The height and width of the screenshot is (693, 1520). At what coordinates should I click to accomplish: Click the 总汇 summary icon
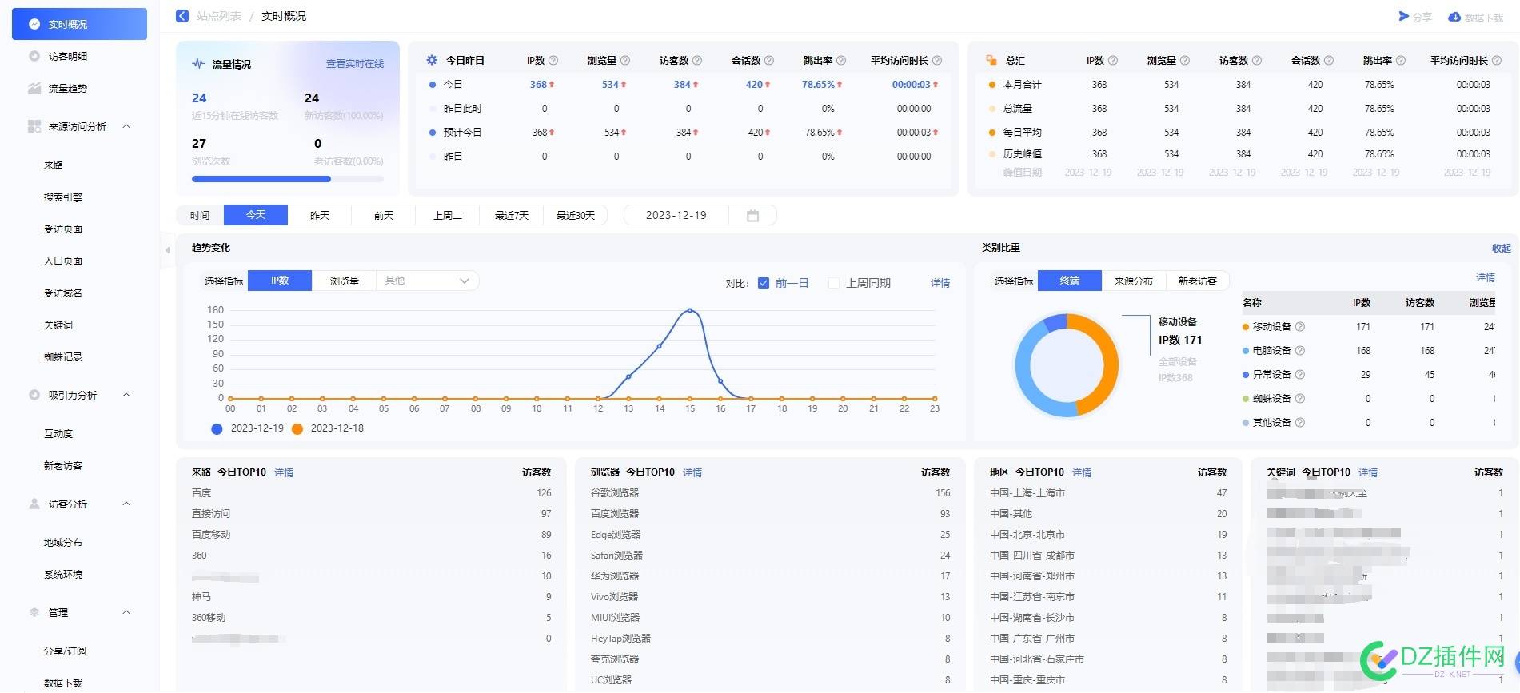[991, 60]
